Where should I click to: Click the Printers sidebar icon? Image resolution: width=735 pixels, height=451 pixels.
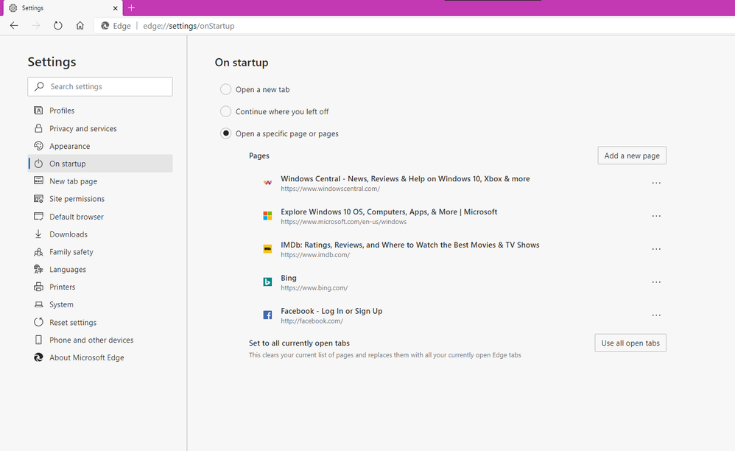pyautogui.click(x=38, y=287)
